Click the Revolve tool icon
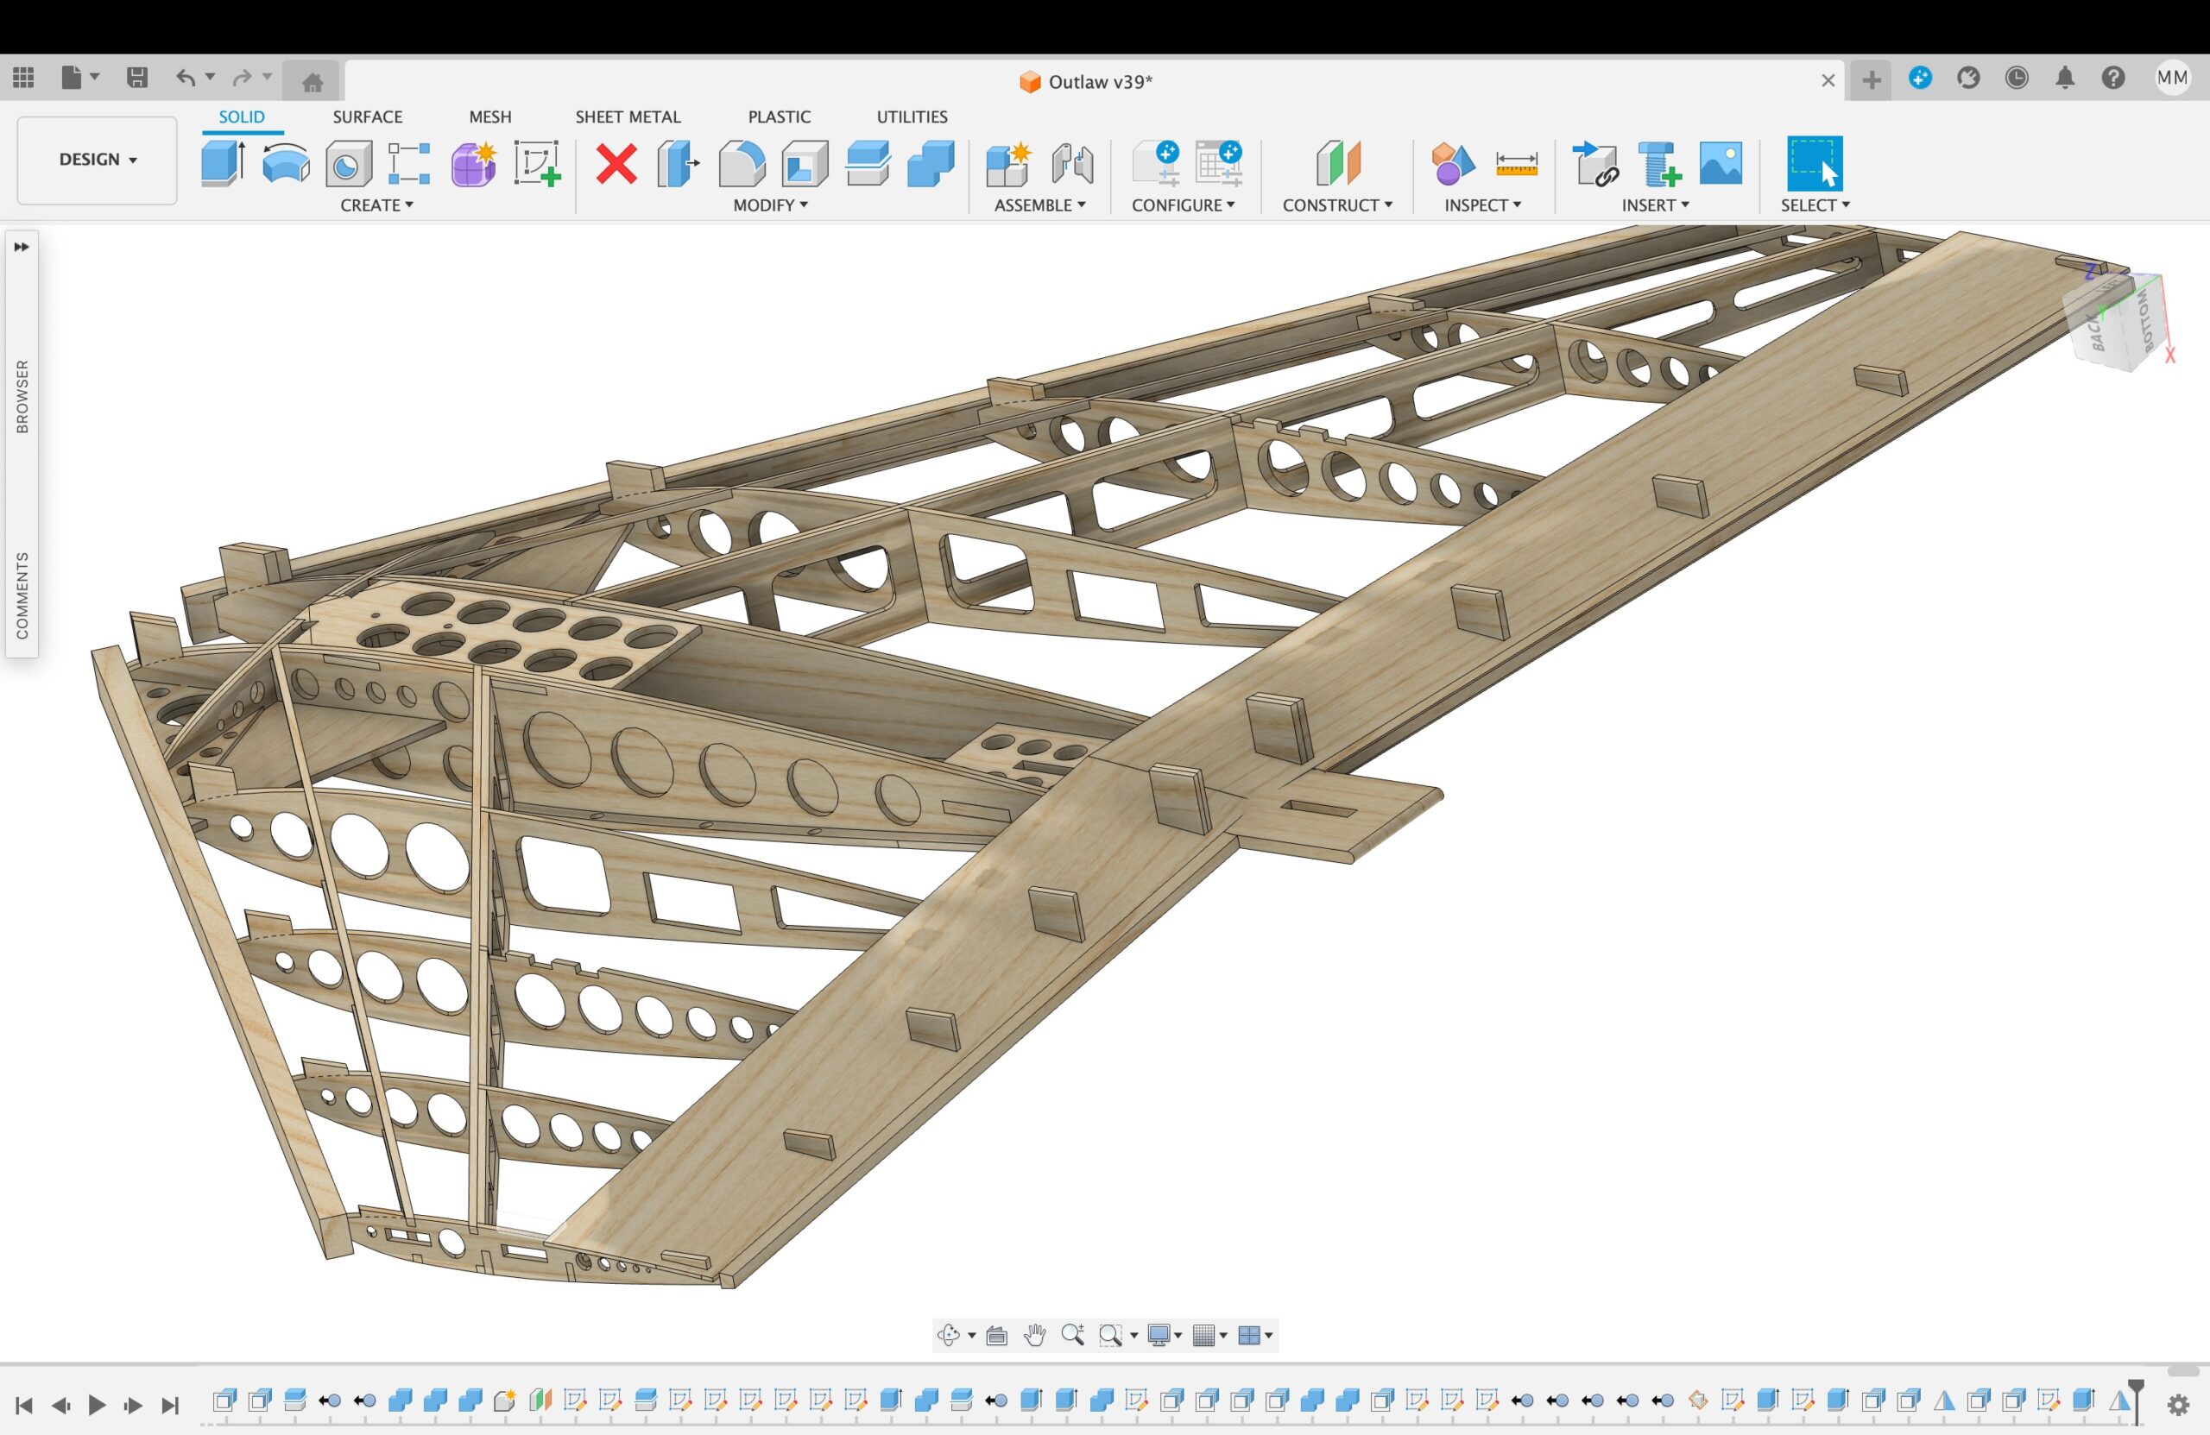Viewport: 2210px width, 1435px height. 285,164
